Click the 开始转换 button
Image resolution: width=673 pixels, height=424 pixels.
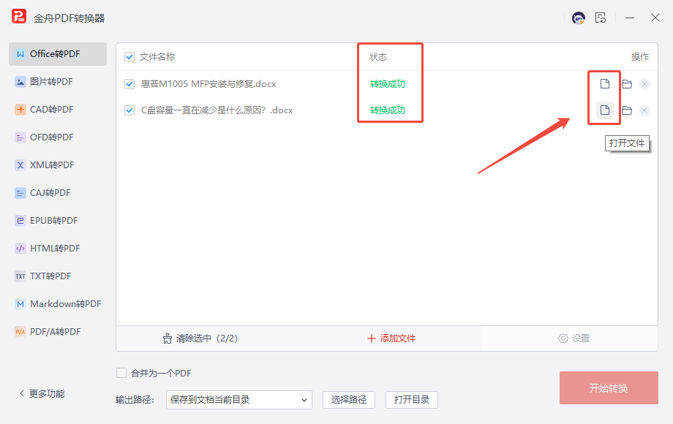point(609,388)
